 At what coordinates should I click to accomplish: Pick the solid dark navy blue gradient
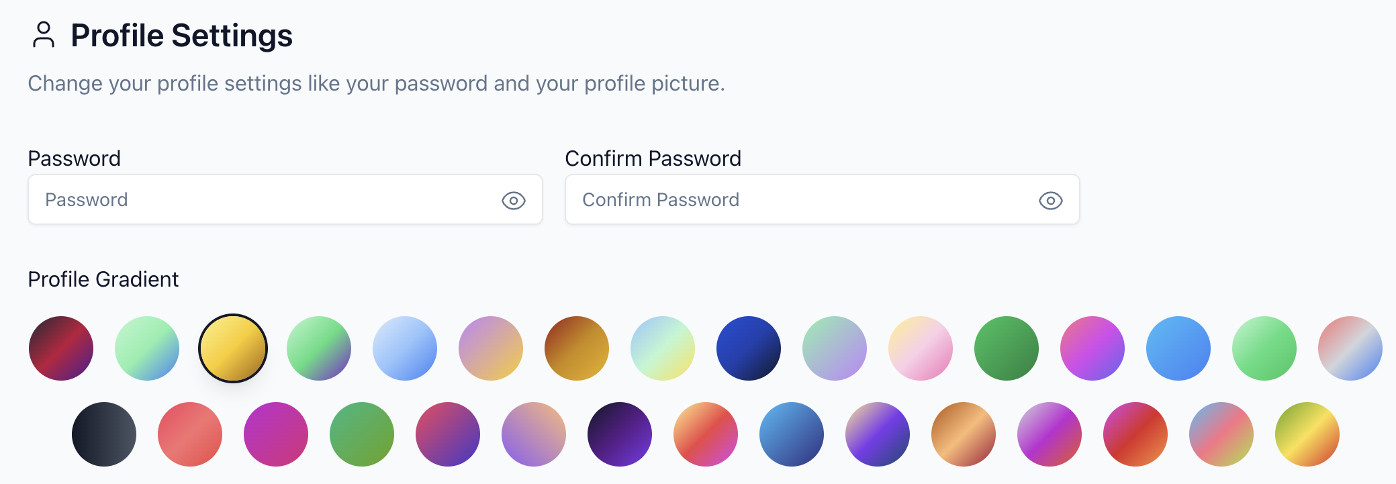(x=749, y=348)
